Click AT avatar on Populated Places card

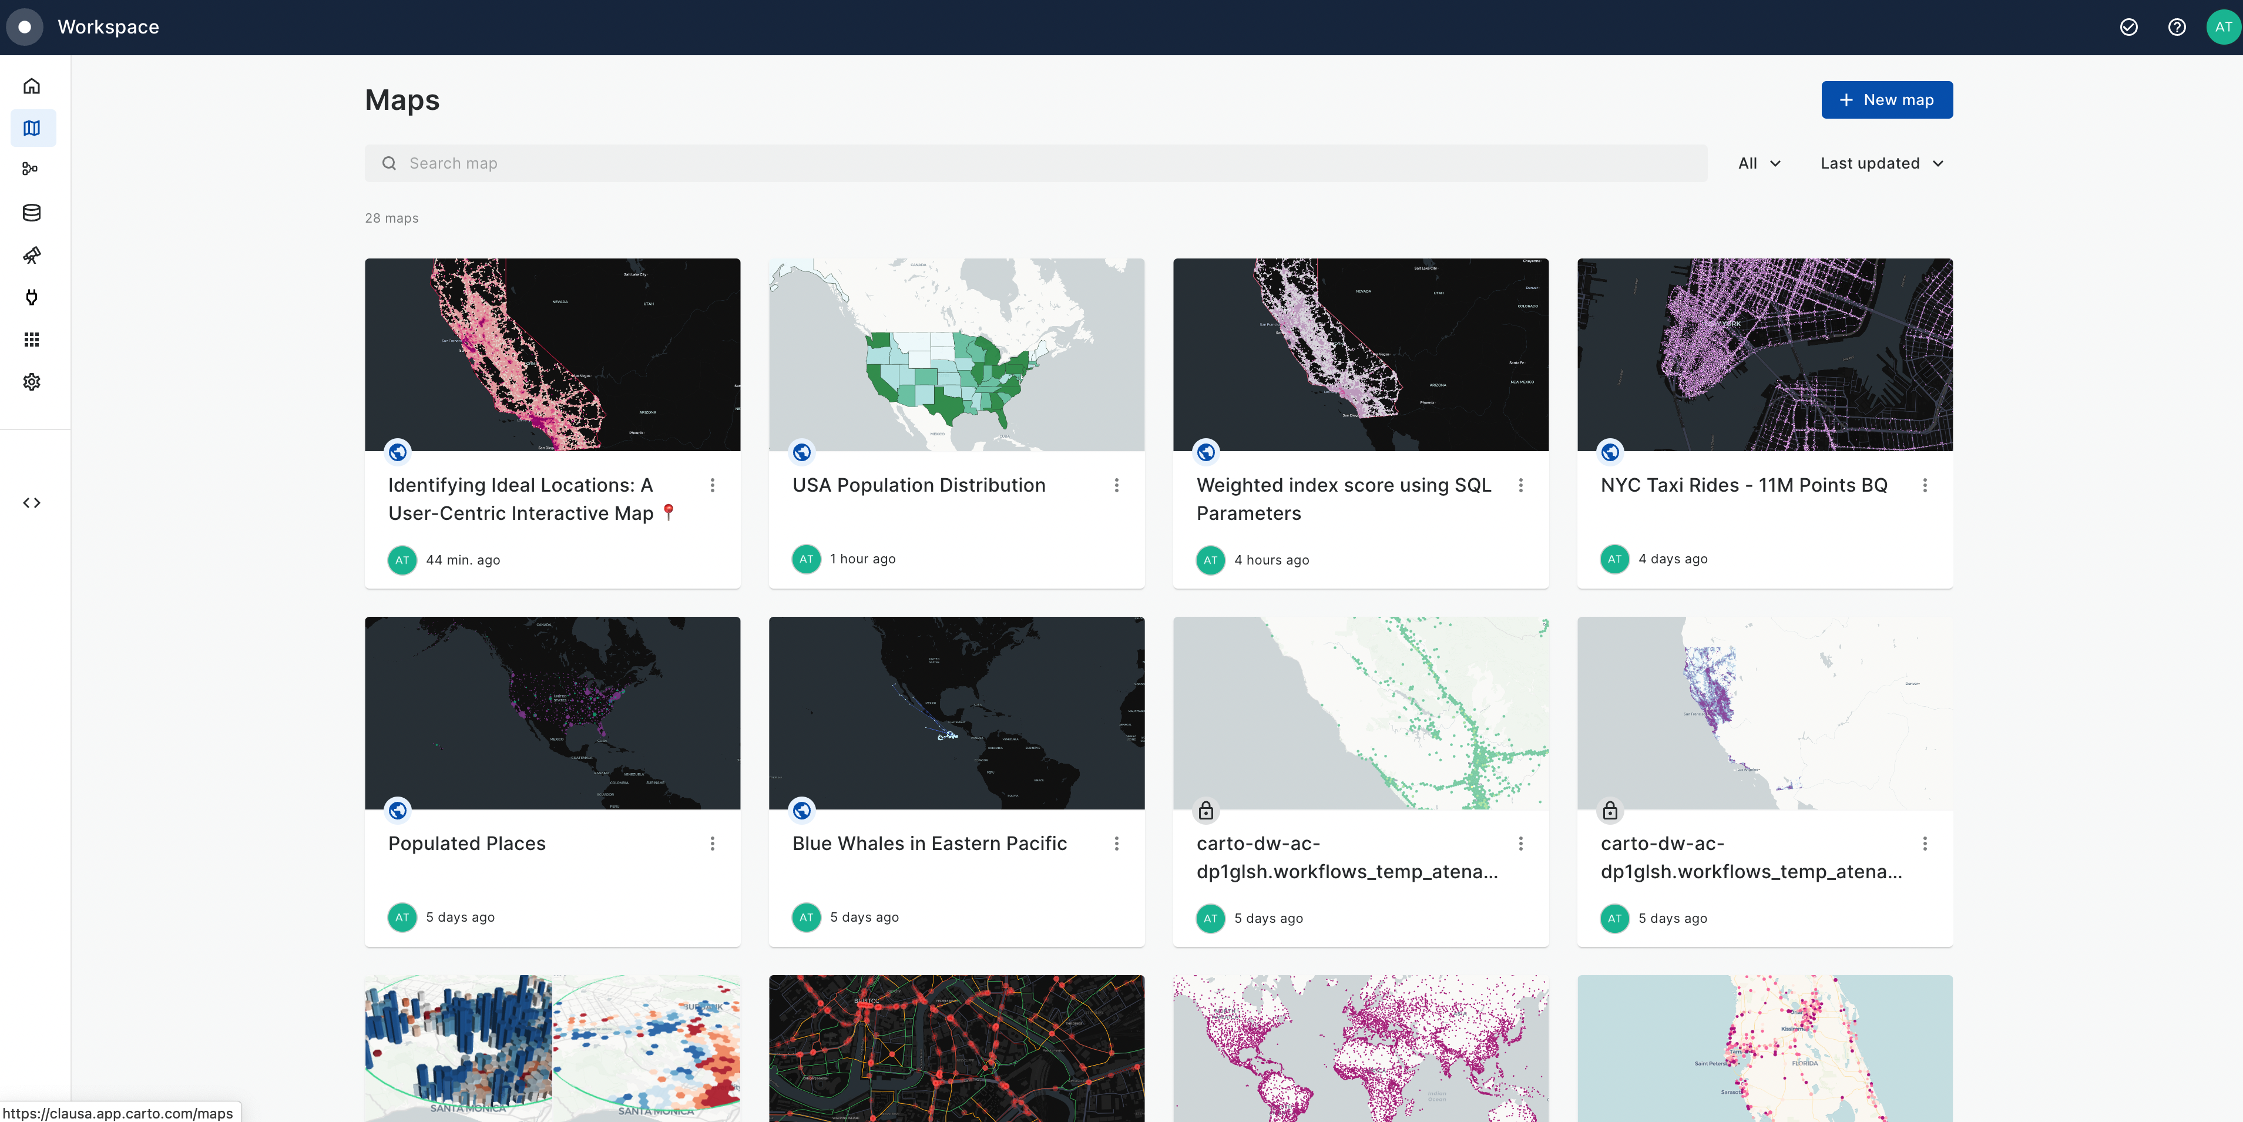click(x=401, y=918)
